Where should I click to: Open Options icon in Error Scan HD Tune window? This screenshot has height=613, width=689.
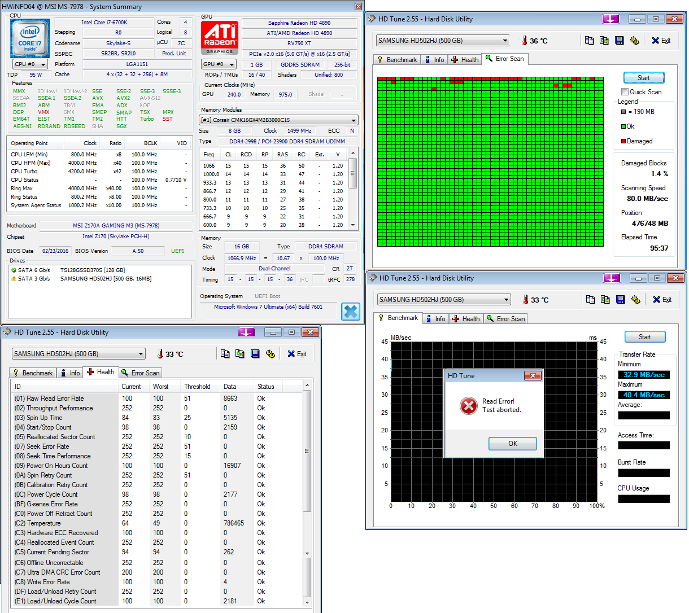(635, 41)
